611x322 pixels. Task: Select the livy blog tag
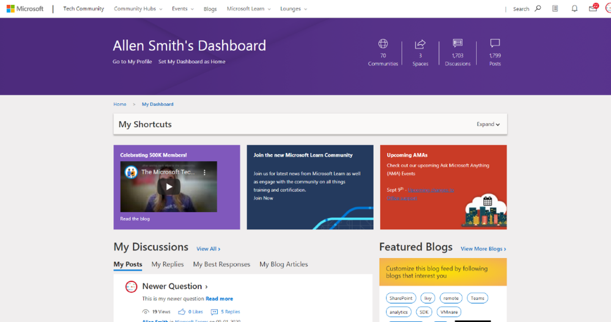tap(428, 298)
